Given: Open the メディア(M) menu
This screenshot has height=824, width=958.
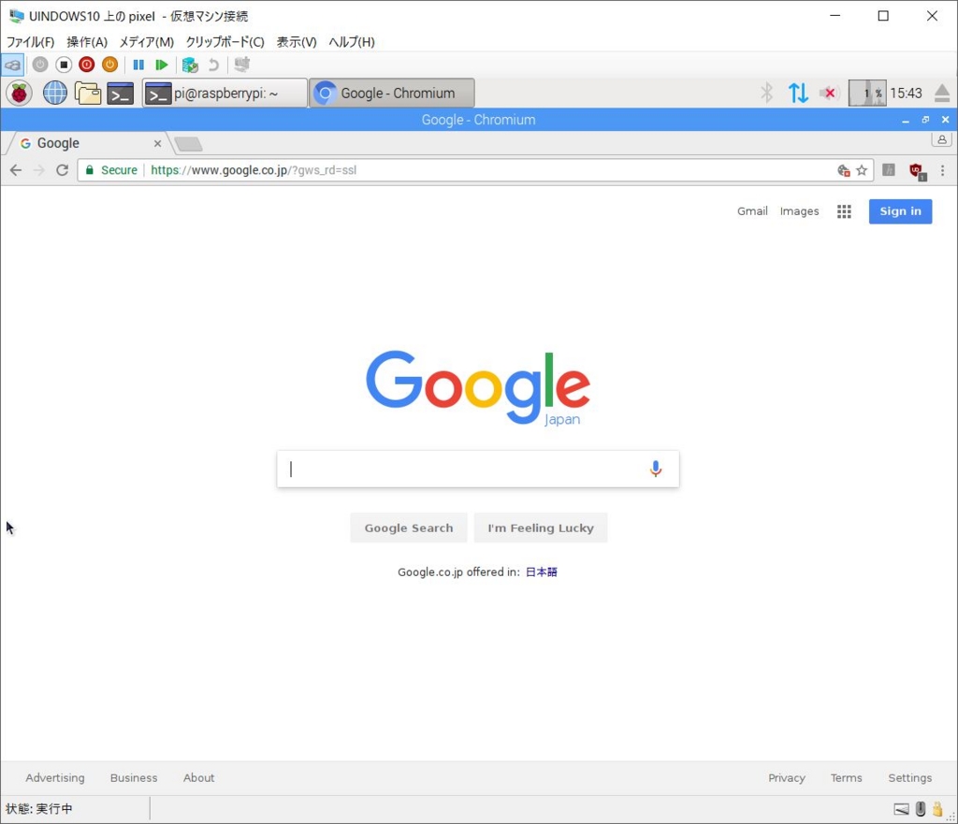Looking at the screenshot, I should [146, 42].
